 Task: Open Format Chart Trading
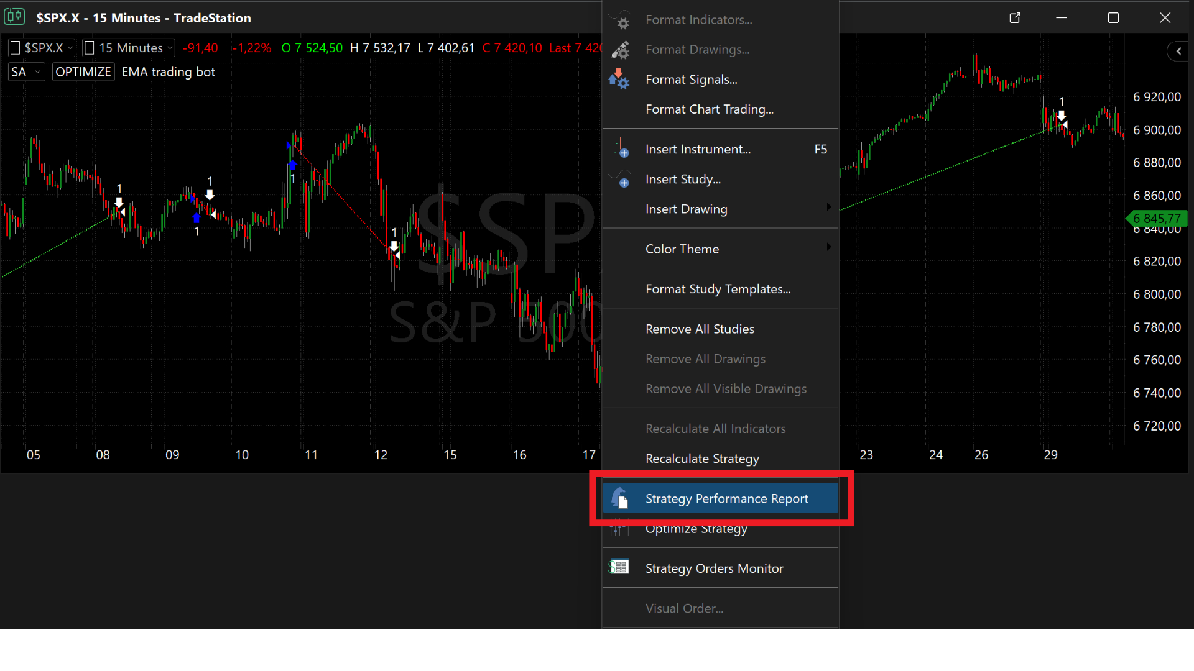pyautogui.click(x=721, y=109)
